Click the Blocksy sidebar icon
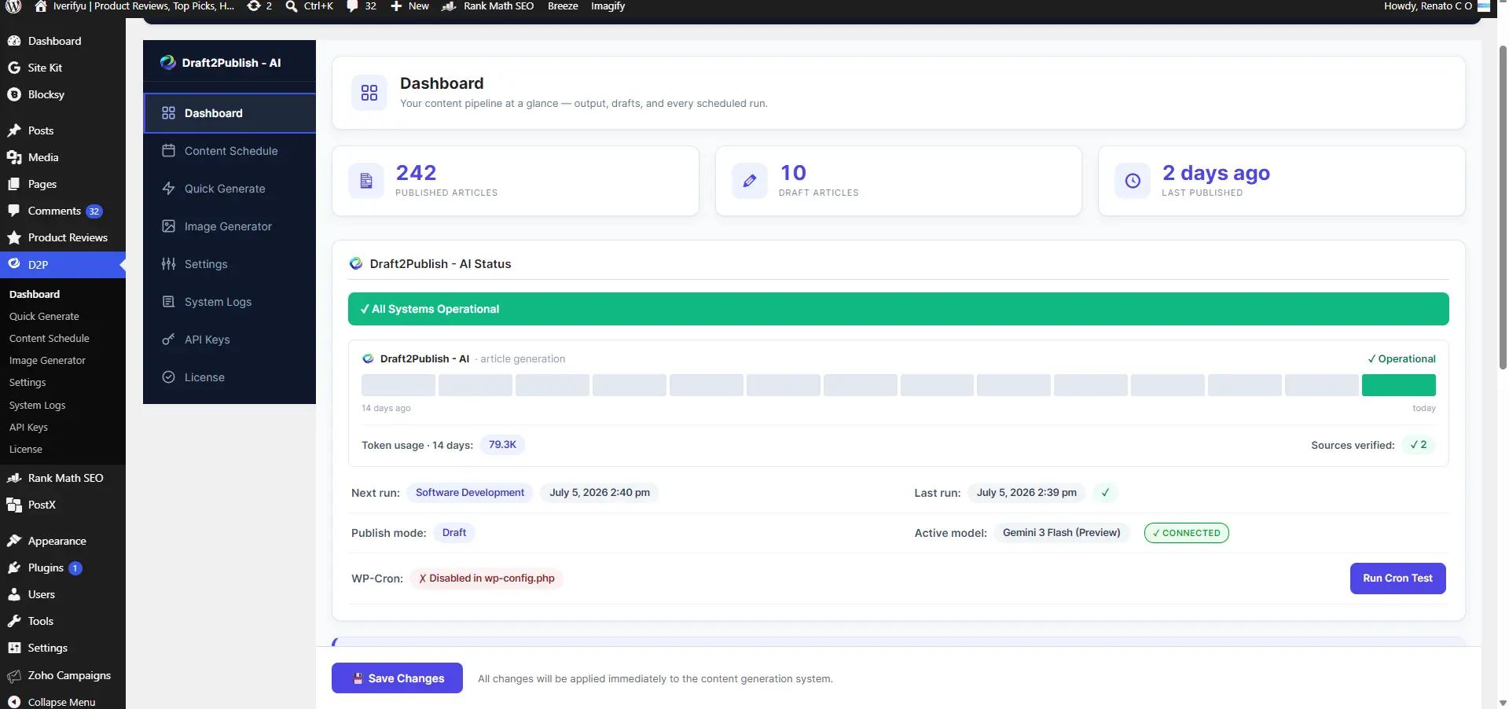 coord(14,94)
